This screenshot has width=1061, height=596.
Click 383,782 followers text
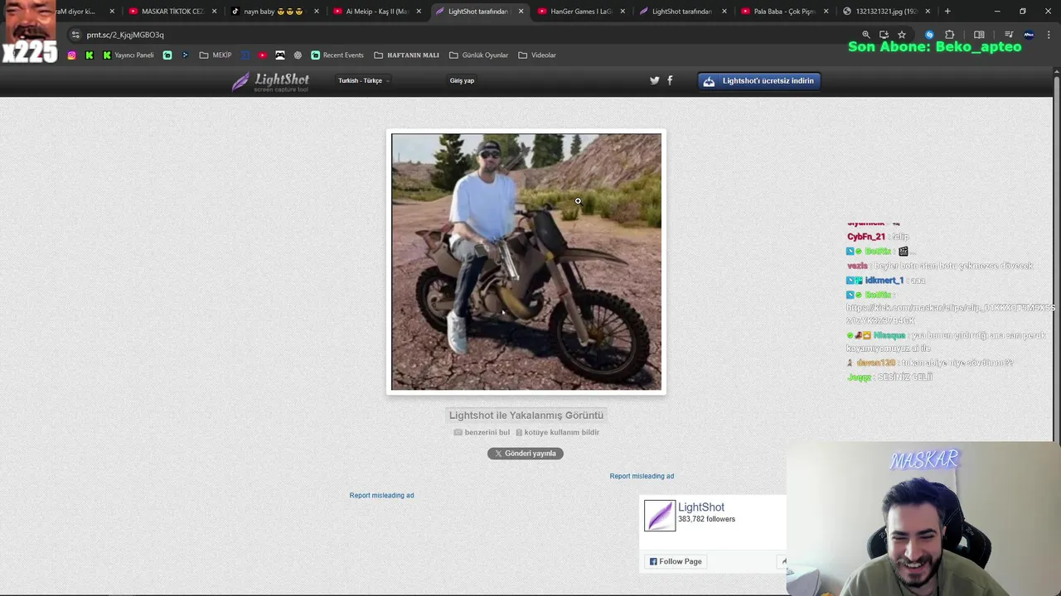[706, 519]
